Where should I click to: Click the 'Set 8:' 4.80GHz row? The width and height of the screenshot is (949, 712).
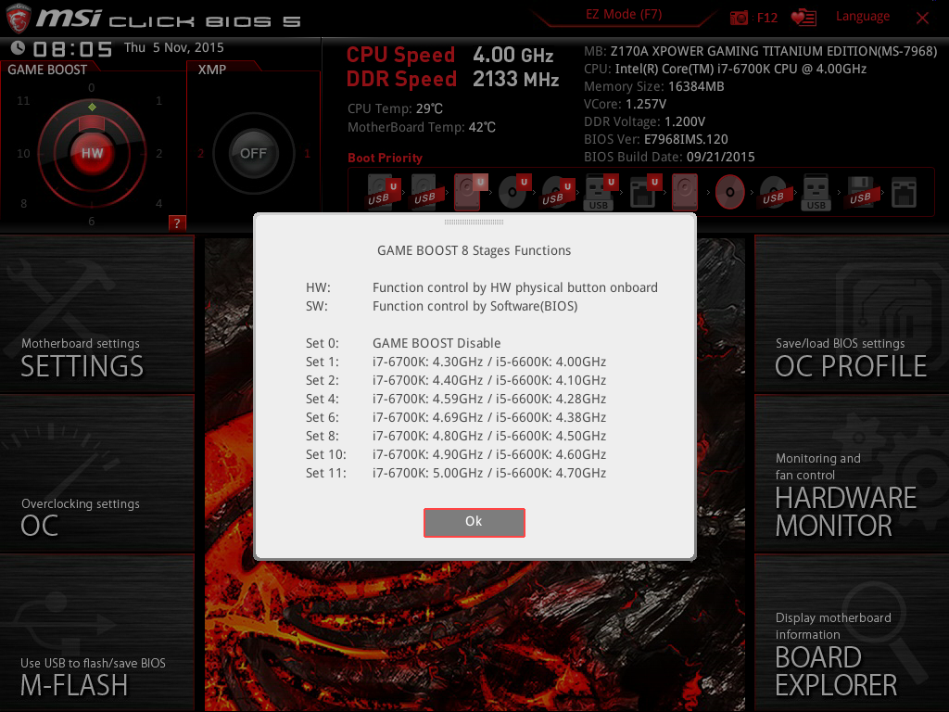click(x=456, y=436)
